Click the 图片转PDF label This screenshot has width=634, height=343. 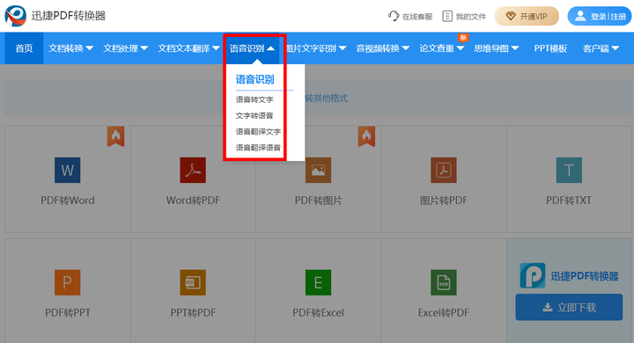coord(444,201)
